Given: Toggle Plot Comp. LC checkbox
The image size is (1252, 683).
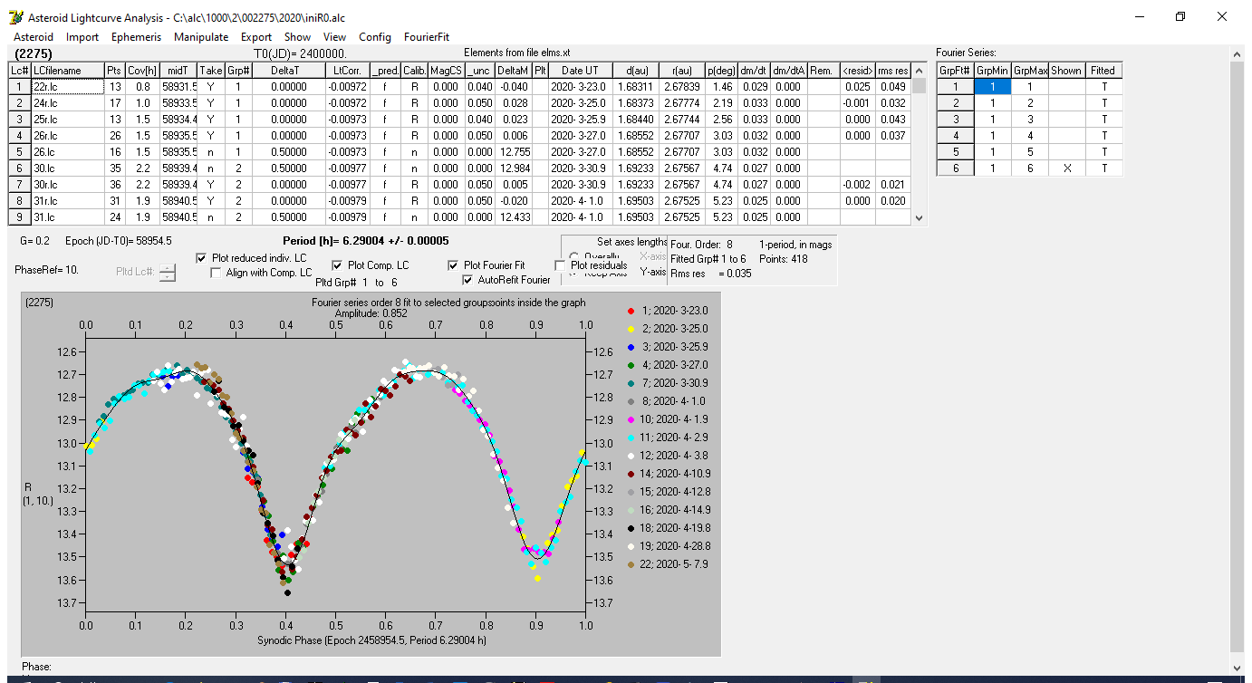Looking at the screenshot, I should (338, 265).
